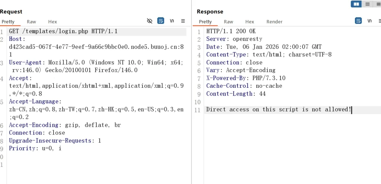Viewport: 381px width, 184px height.
Task: Open the Response Hex tab
Action: [250, 22]
